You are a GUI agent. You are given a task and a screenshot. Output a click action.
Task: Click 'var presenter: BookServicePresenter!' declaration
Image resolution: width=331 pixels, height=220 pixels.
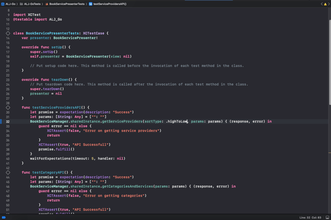click(60, 38)
